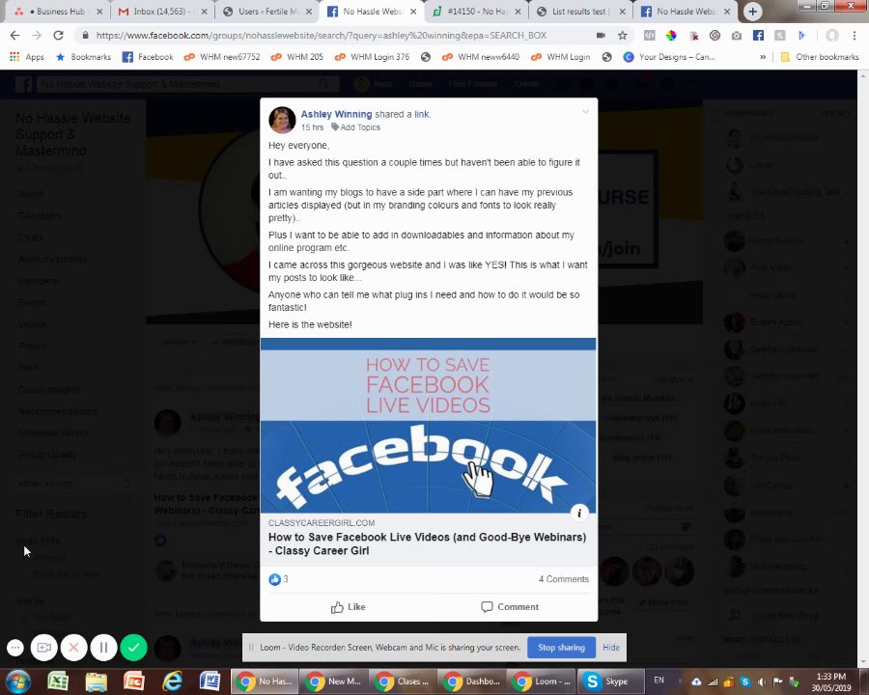
Task: Reload the current page
Action: tap(58, 36)
